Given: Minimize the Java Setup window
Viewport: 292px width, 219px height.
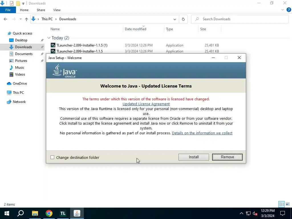Looking at the screenshot, I should [x=213, y=58].
